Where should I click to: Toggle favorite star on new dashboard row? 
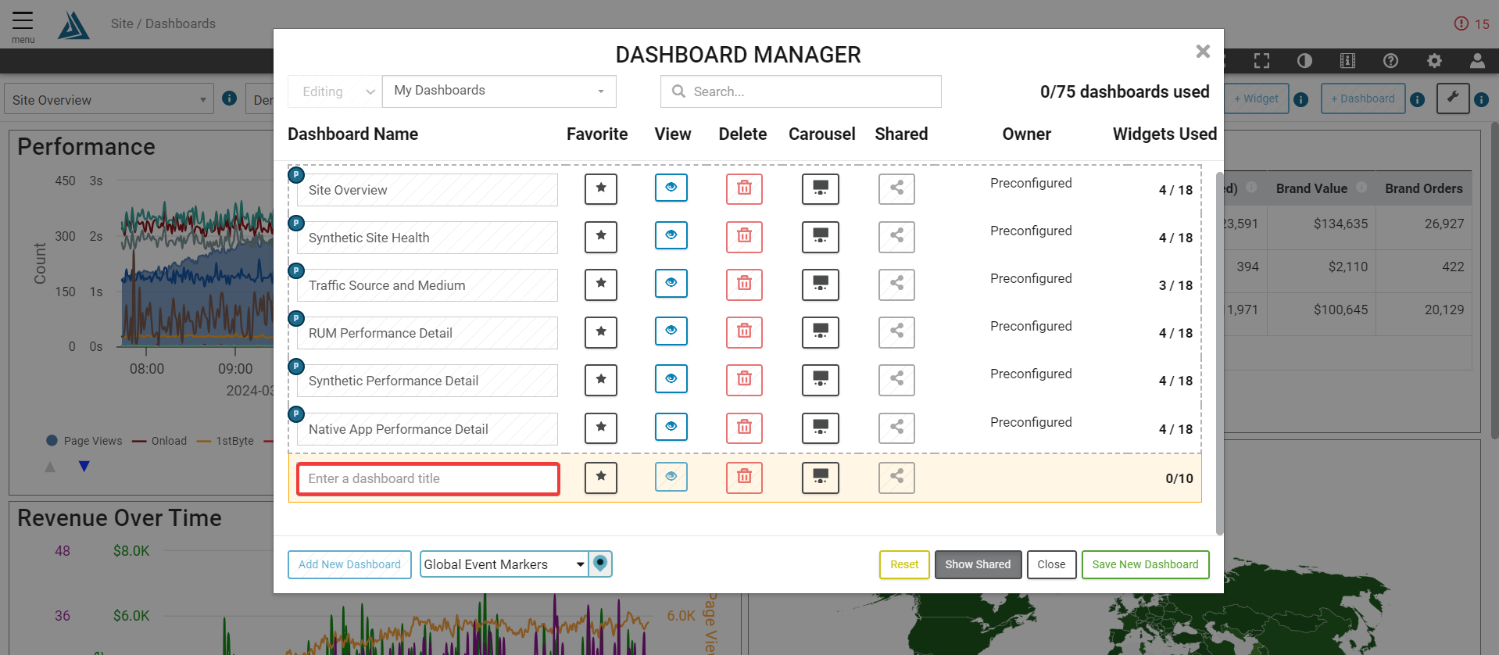click(601, 477)
